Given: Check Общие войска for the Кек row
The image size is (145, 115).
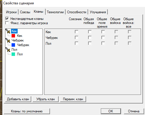Looking at the screenshot, I should click(116, 32).
